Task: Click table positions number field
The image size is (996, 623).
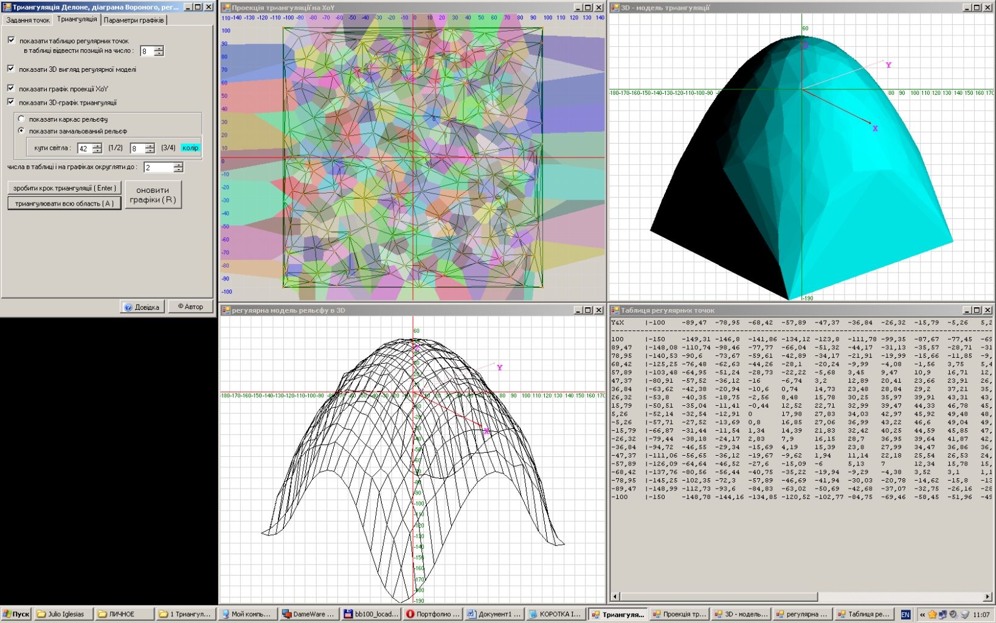Action: click(147, 52)
